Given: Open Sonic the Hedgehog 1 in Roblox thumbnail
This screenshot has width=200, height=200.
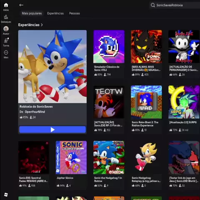Looking at the screenshot, I should point(109,157).
